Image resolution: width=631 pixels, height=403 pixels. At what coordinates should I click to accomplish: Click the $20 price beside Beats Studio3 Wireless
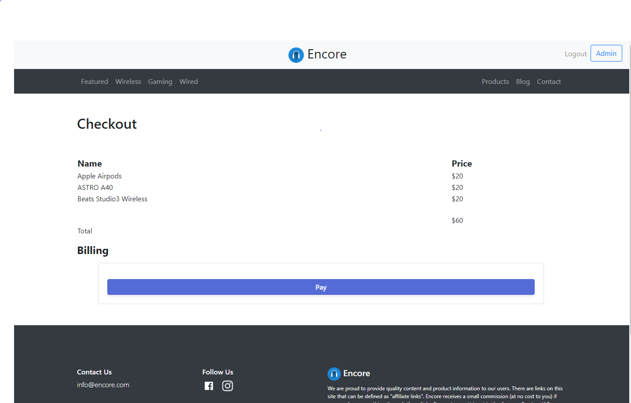pos(457,199)
